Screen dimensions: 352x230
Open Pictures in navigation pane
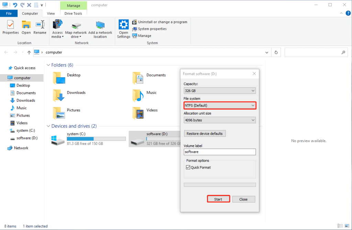point(20,115)
